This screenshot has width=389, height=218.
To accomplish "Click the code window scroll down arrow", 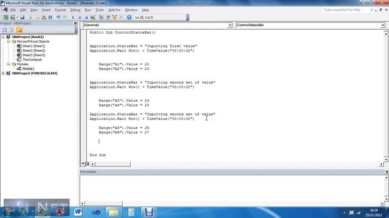I will [386, 160].
